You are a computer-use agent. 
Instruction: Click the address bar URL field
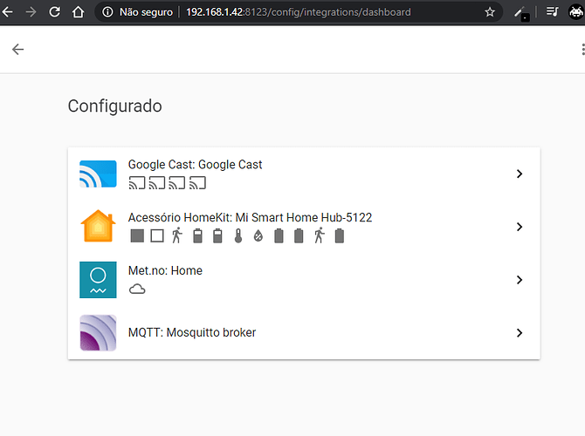coord(298,12)
